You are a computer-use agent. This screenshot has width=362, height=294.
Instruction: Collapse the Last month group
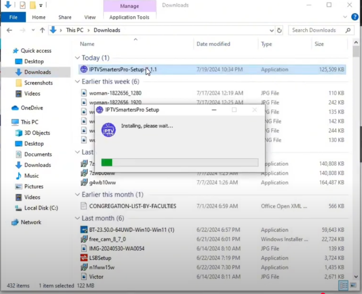77,218
